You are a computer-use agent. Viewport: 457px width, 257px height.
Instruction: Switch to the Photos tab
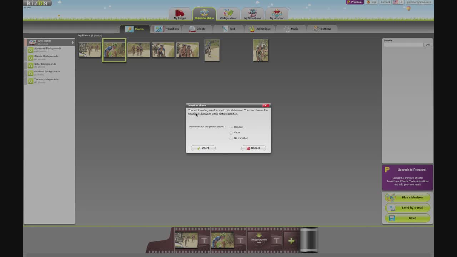(135, 29)
